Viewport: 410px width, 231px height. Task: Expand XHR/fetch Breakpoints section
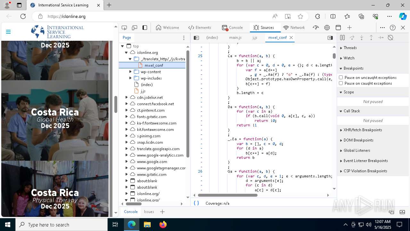point(373,130)
